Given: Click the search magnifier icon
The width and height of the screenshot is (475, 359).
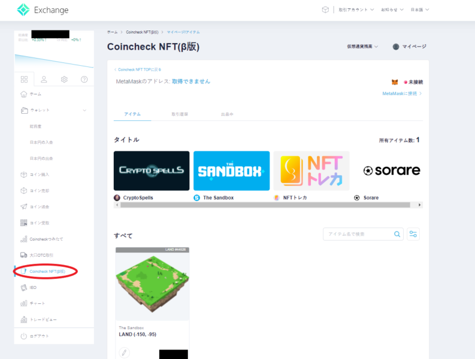Looking at the screenshot, I should 397,234.
